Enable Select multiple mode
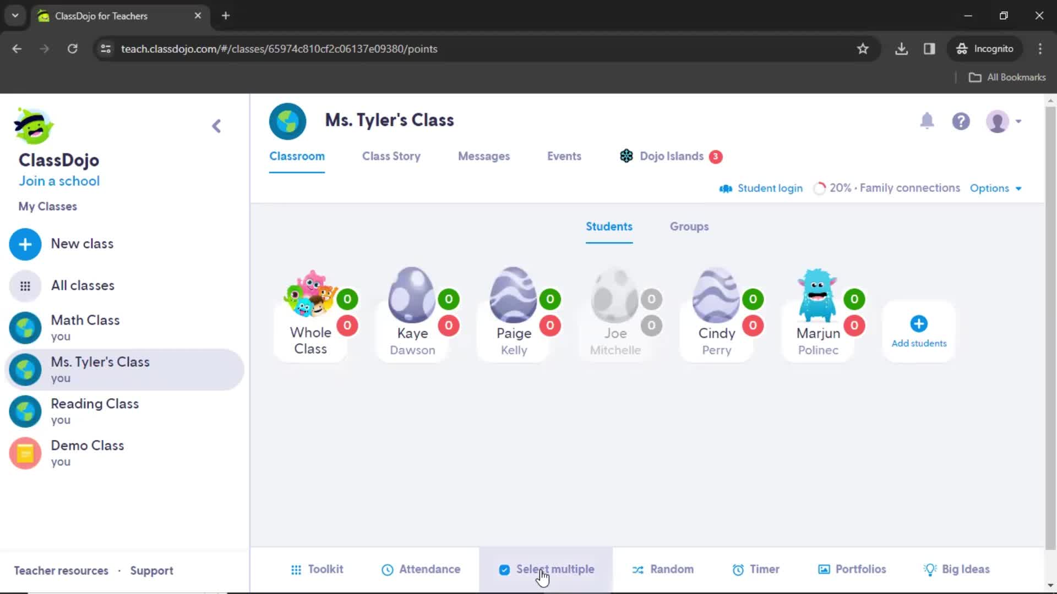This screenshot has height=594, width=1057. click(x=546, y=569)
